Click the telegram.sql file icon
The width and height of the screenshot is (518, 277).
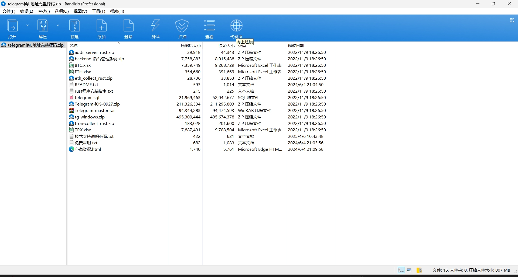[71, 97]
